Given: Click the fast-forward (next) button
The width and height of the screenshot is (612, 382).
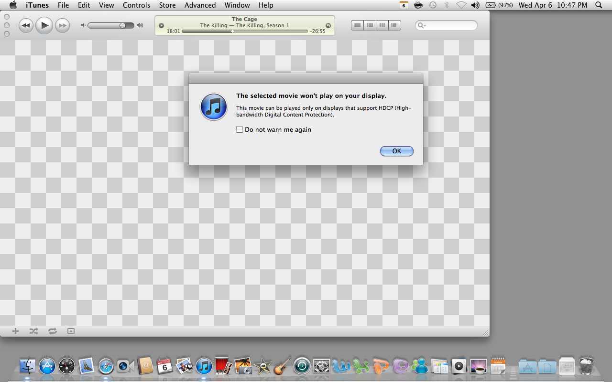Looking at the screenshot, I should [62, 25].
